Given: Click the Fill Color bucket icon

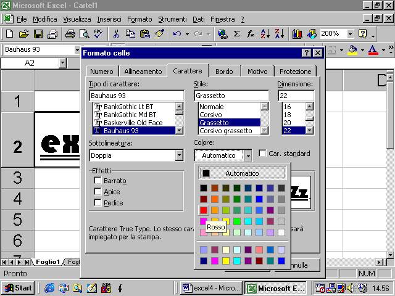Looking at the screenshot, I should click(352, 50).
